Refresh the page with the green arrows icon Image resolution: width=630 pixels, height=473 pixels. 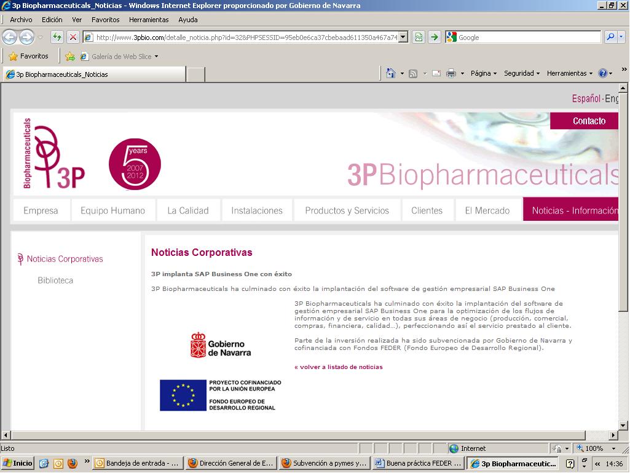pyautogui.click(x=57, y=38)
